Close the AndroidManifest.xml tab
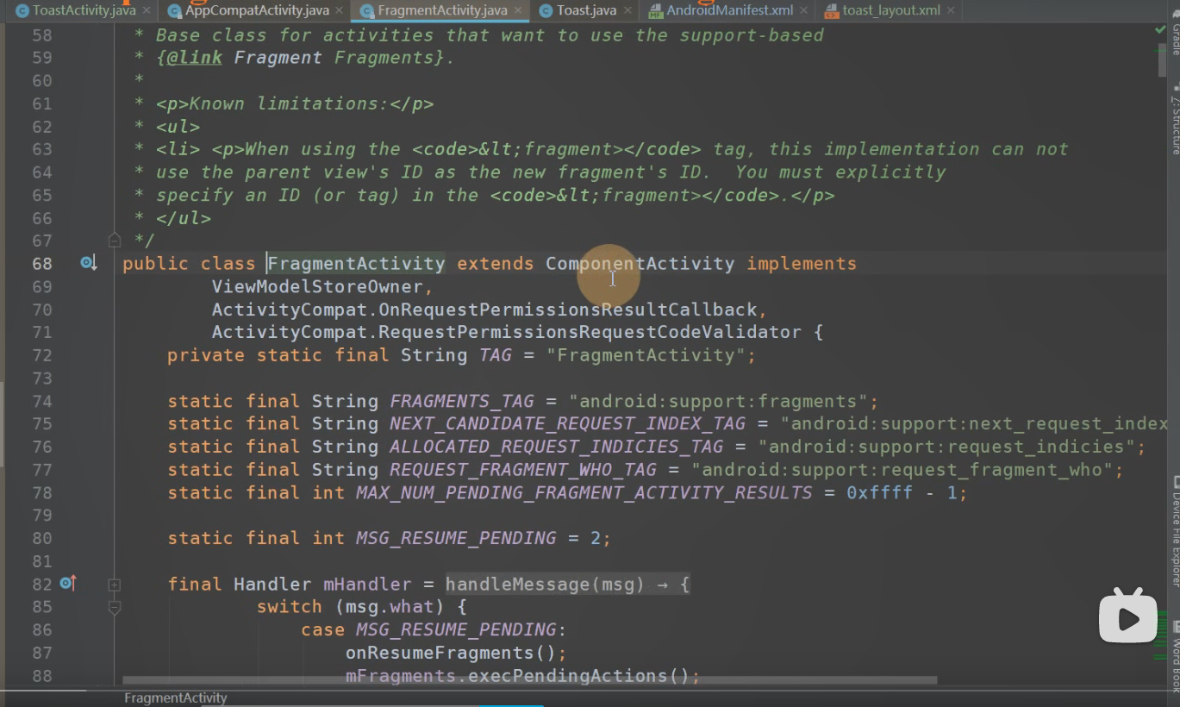 804,10
